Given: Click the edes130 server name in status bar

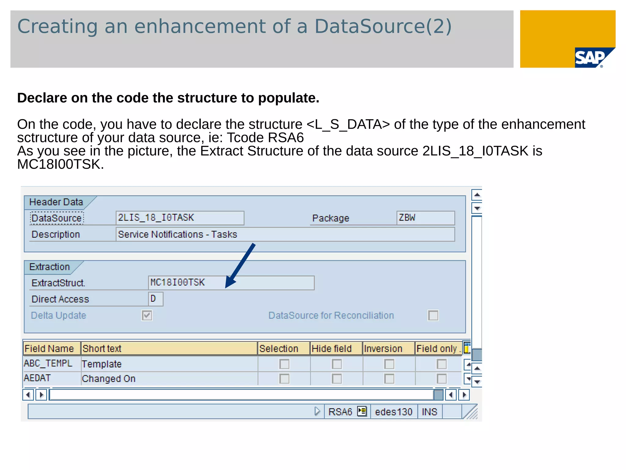Looking at the screenshot, I should (394, 412).
